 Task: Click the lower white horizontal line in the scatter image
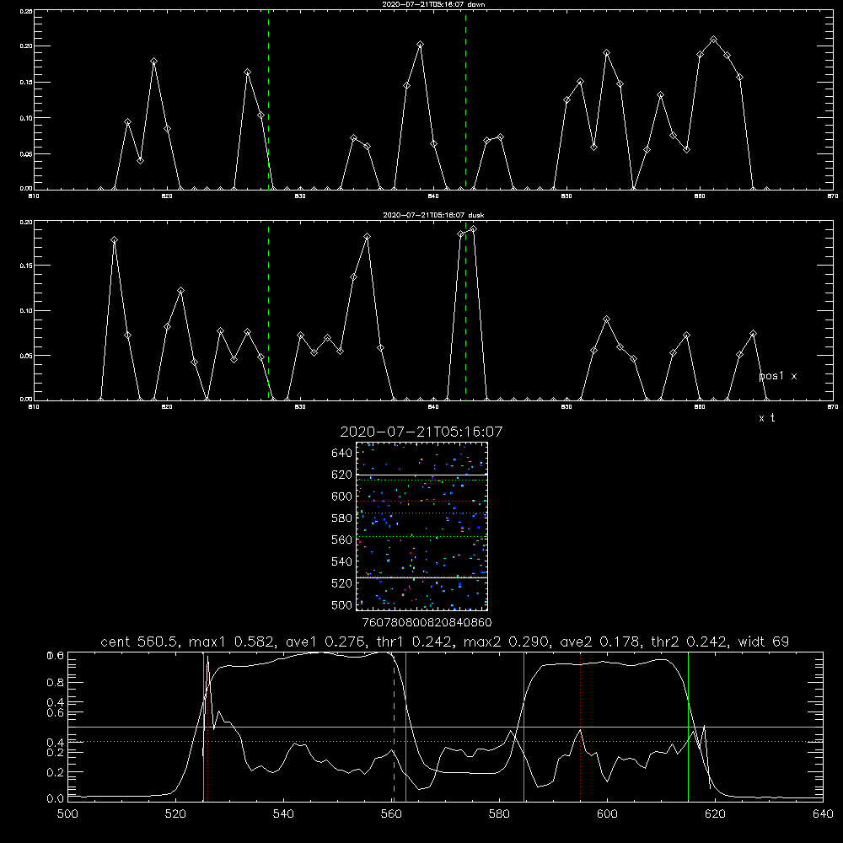point(421,578)
